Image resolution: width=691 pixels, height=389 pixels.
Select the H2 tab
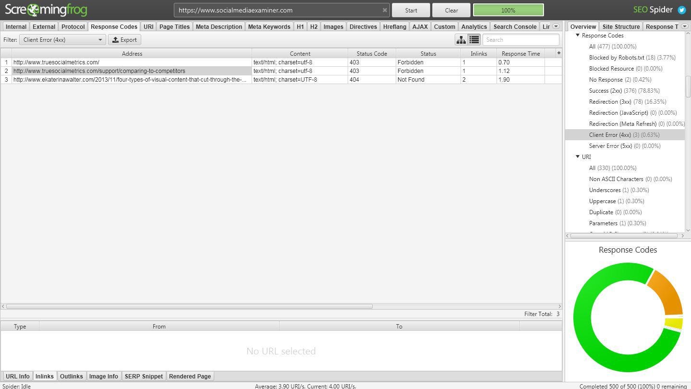click(314, 27)
